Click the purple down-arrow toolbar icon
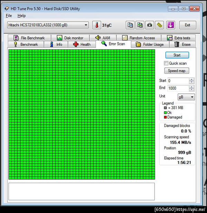Image resolution: width=207 pixels, height=213 pixels. pos(170,25)
